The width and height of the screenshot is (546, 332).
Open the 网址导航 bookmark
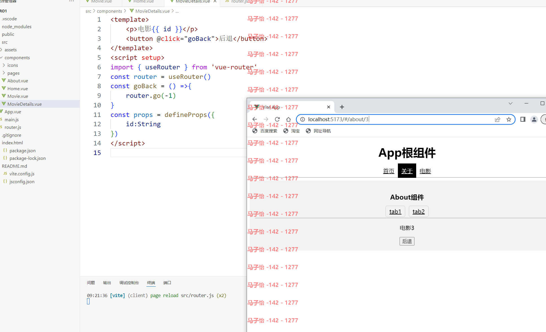coord(318,131)
